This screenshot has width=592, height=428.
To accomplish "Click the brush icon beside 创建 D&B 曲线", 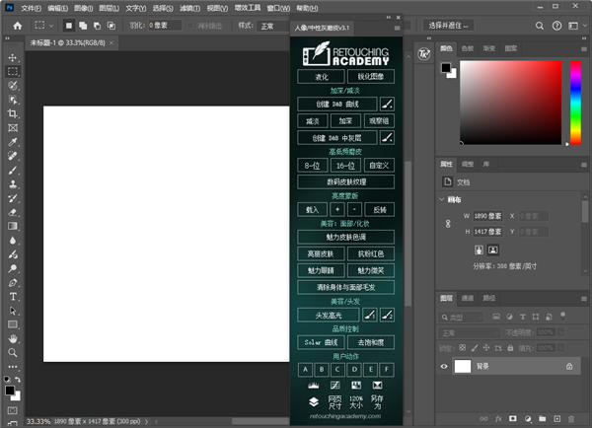I will tap(387, 104).
